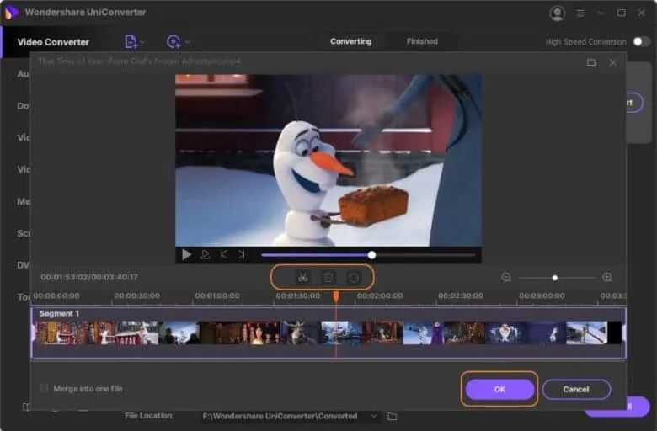Confirm trimming with the OK button
The height and width of the screenshot is (431, 657).
pos(499,389)
